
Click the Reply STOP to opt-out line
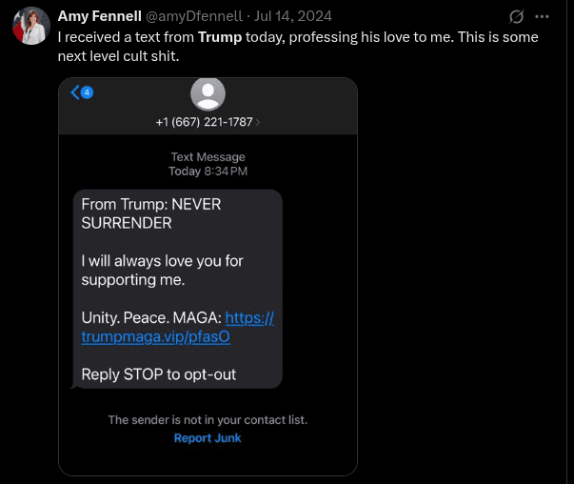coord(158,374)
